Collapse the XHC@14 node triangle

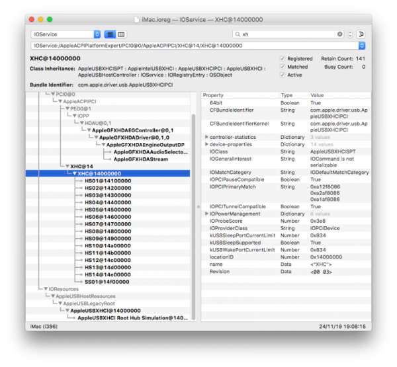click(67, 166)
